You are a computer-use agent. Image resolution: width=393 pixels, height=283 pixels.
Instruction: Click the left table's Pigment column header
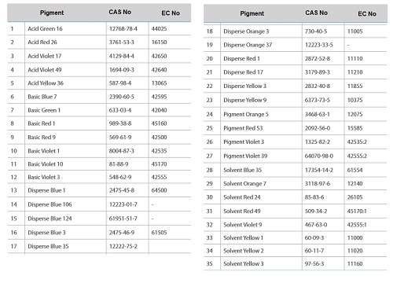coord(52,13)
